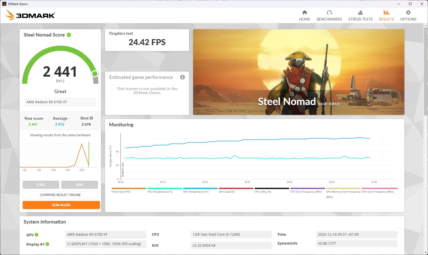Click the 2 441 score in the gauge

pos(60,72)
